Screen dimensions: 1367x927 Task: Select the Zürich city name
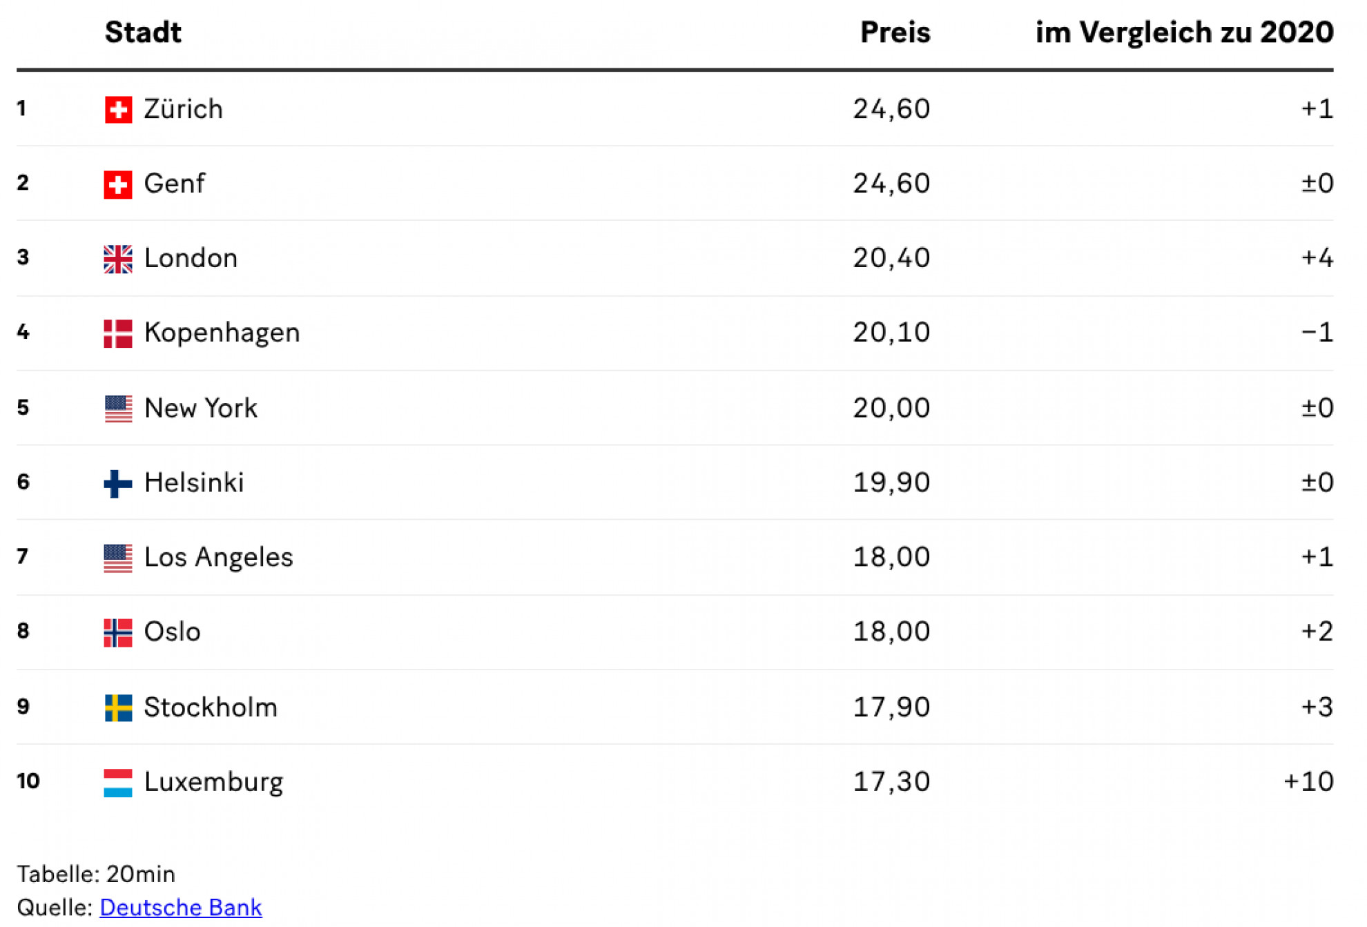[x=183, y=109]
